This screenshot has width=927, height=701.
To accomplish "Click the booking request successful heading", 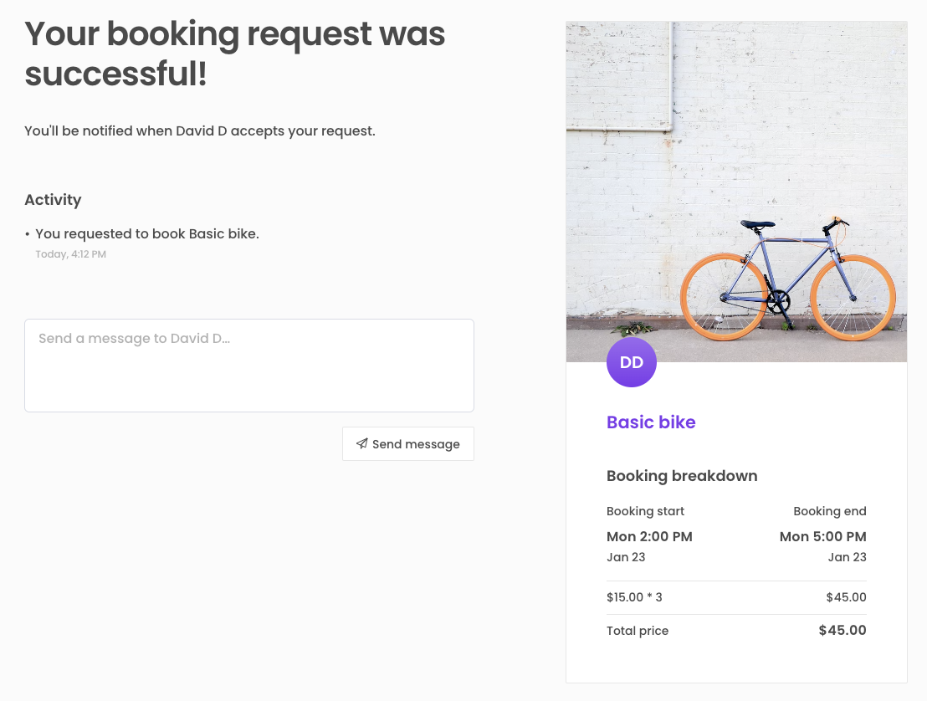I will pyautogui.click(x=235, y=54).
